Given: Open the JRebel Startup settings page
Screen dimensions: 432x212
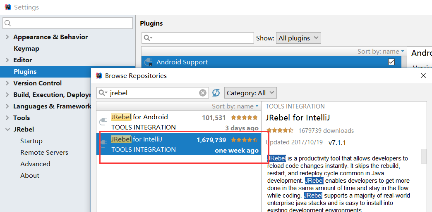Looking at the screenshot, I should 31,141.
